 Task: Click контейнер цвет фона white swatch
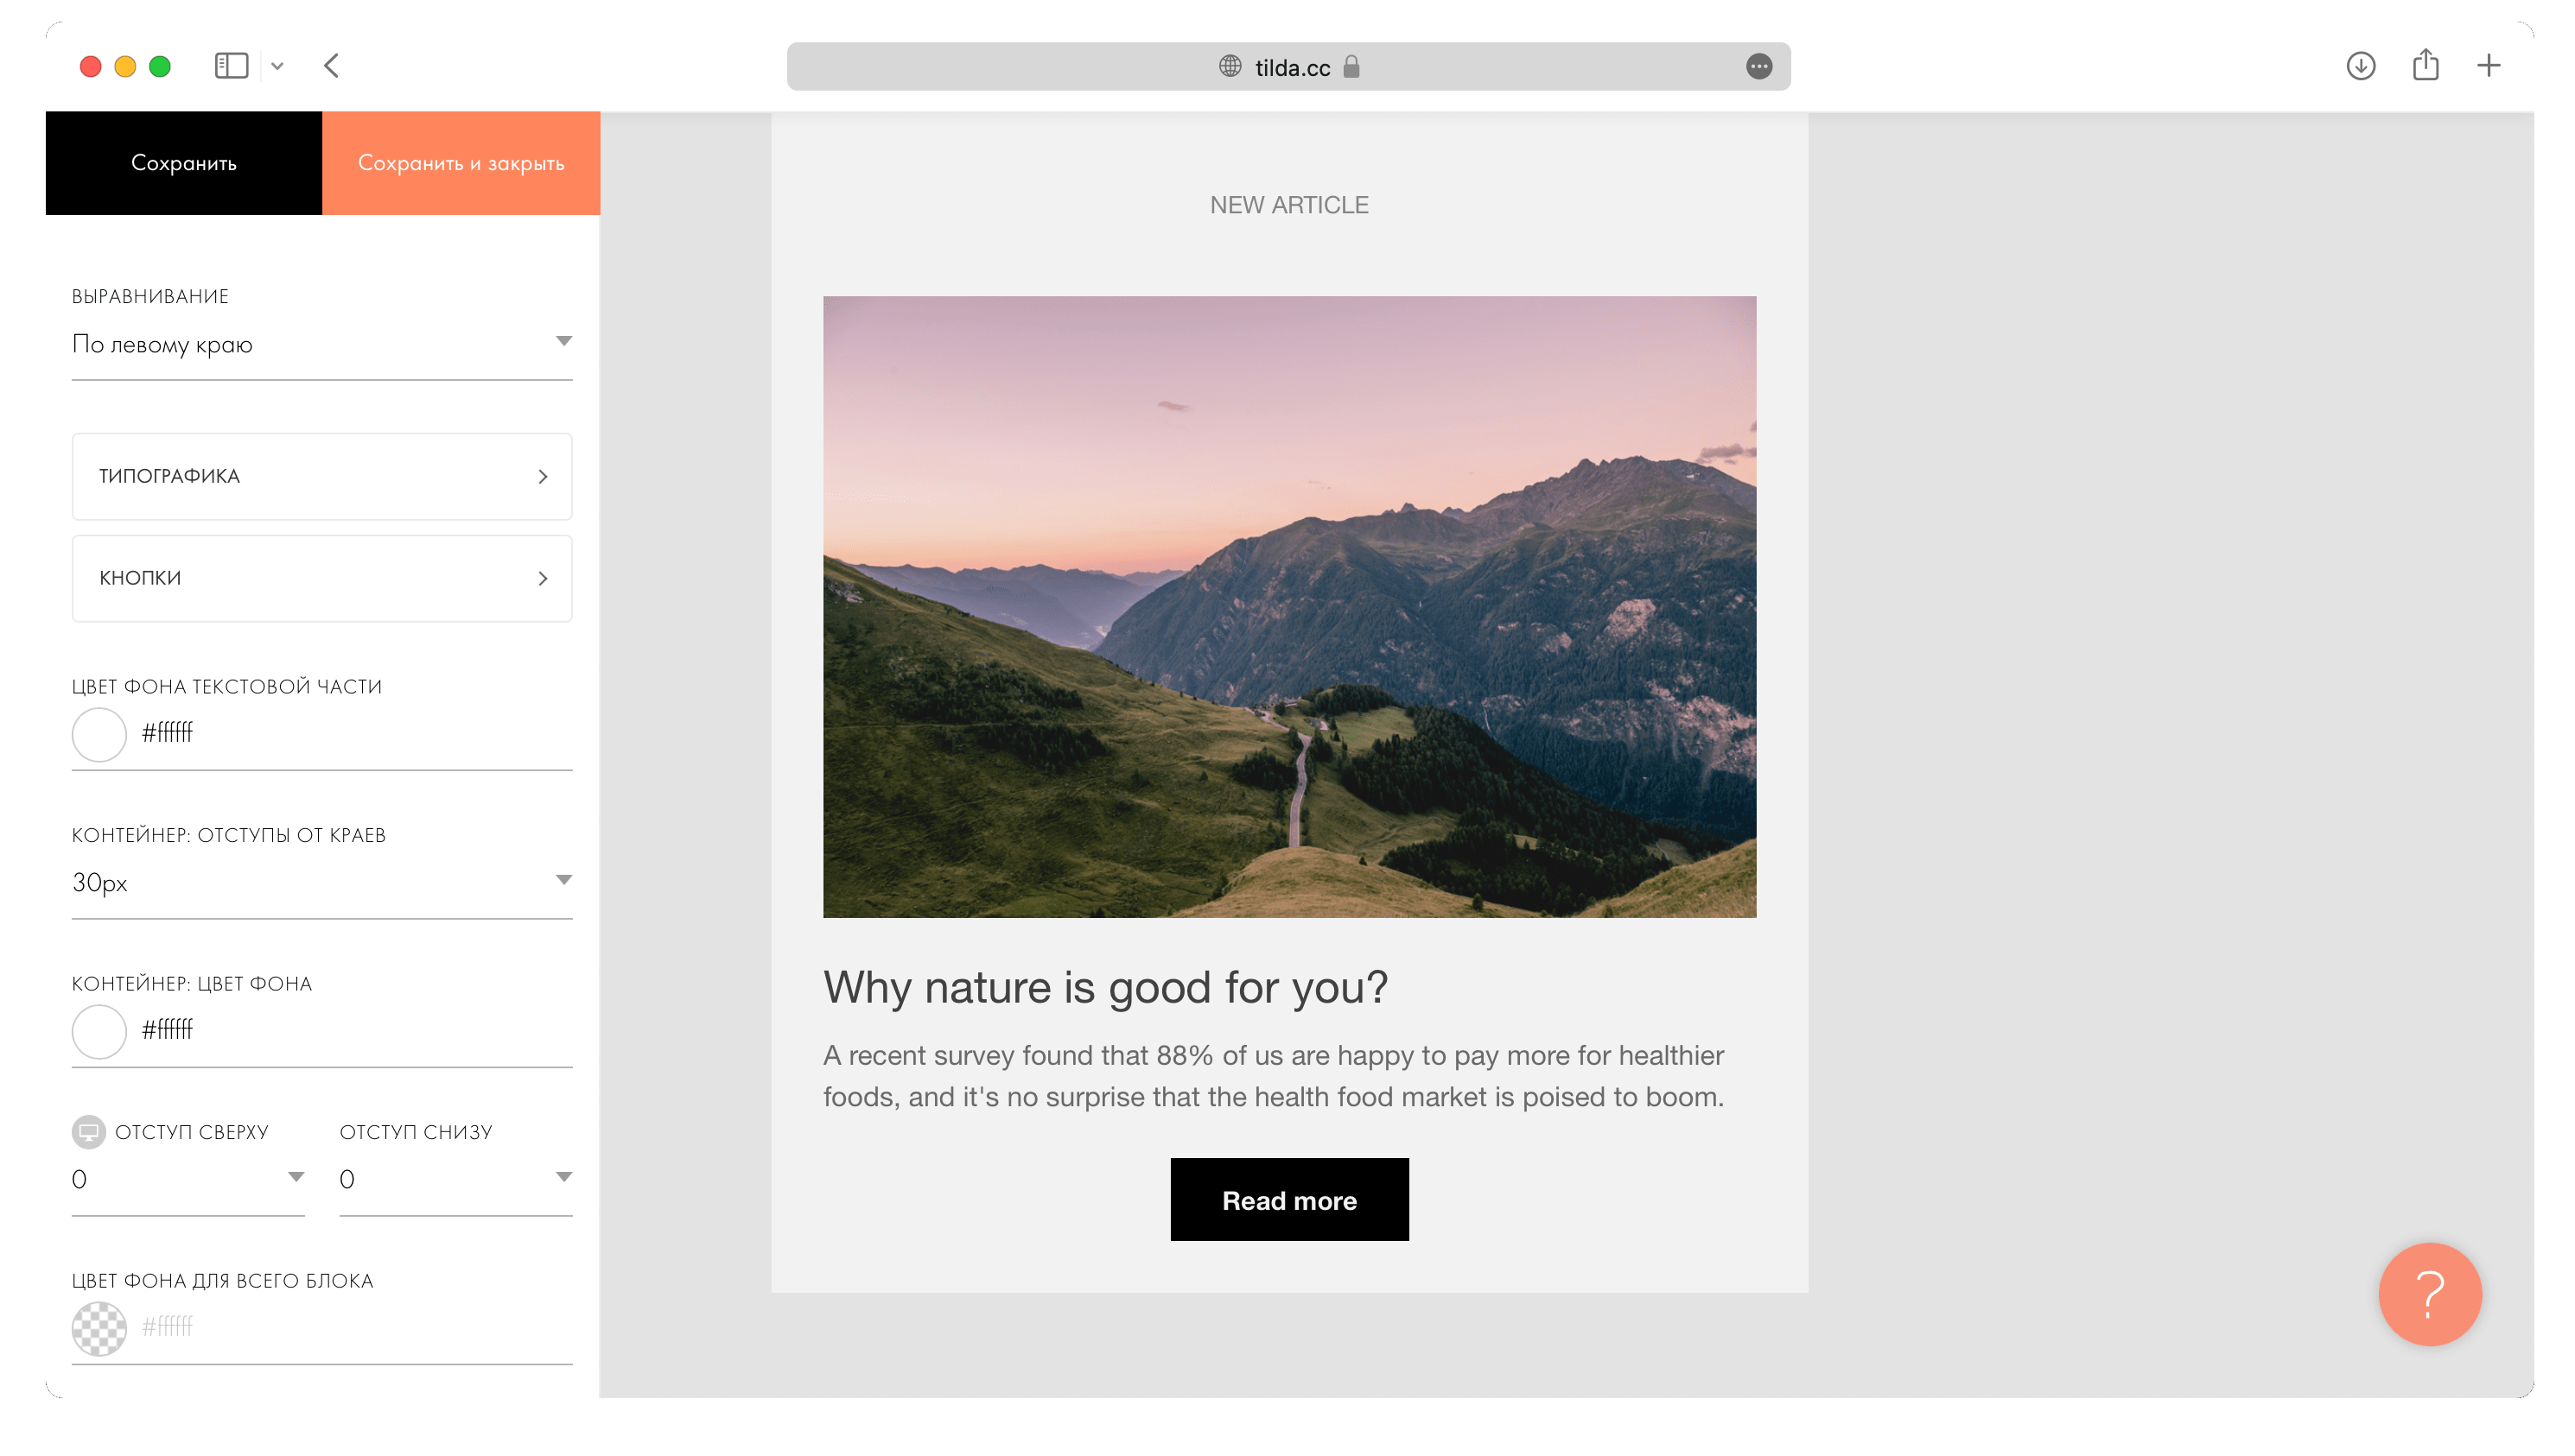click(98, 1030)
